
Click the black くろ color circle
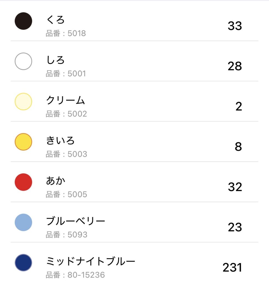[x=23, y=21]
